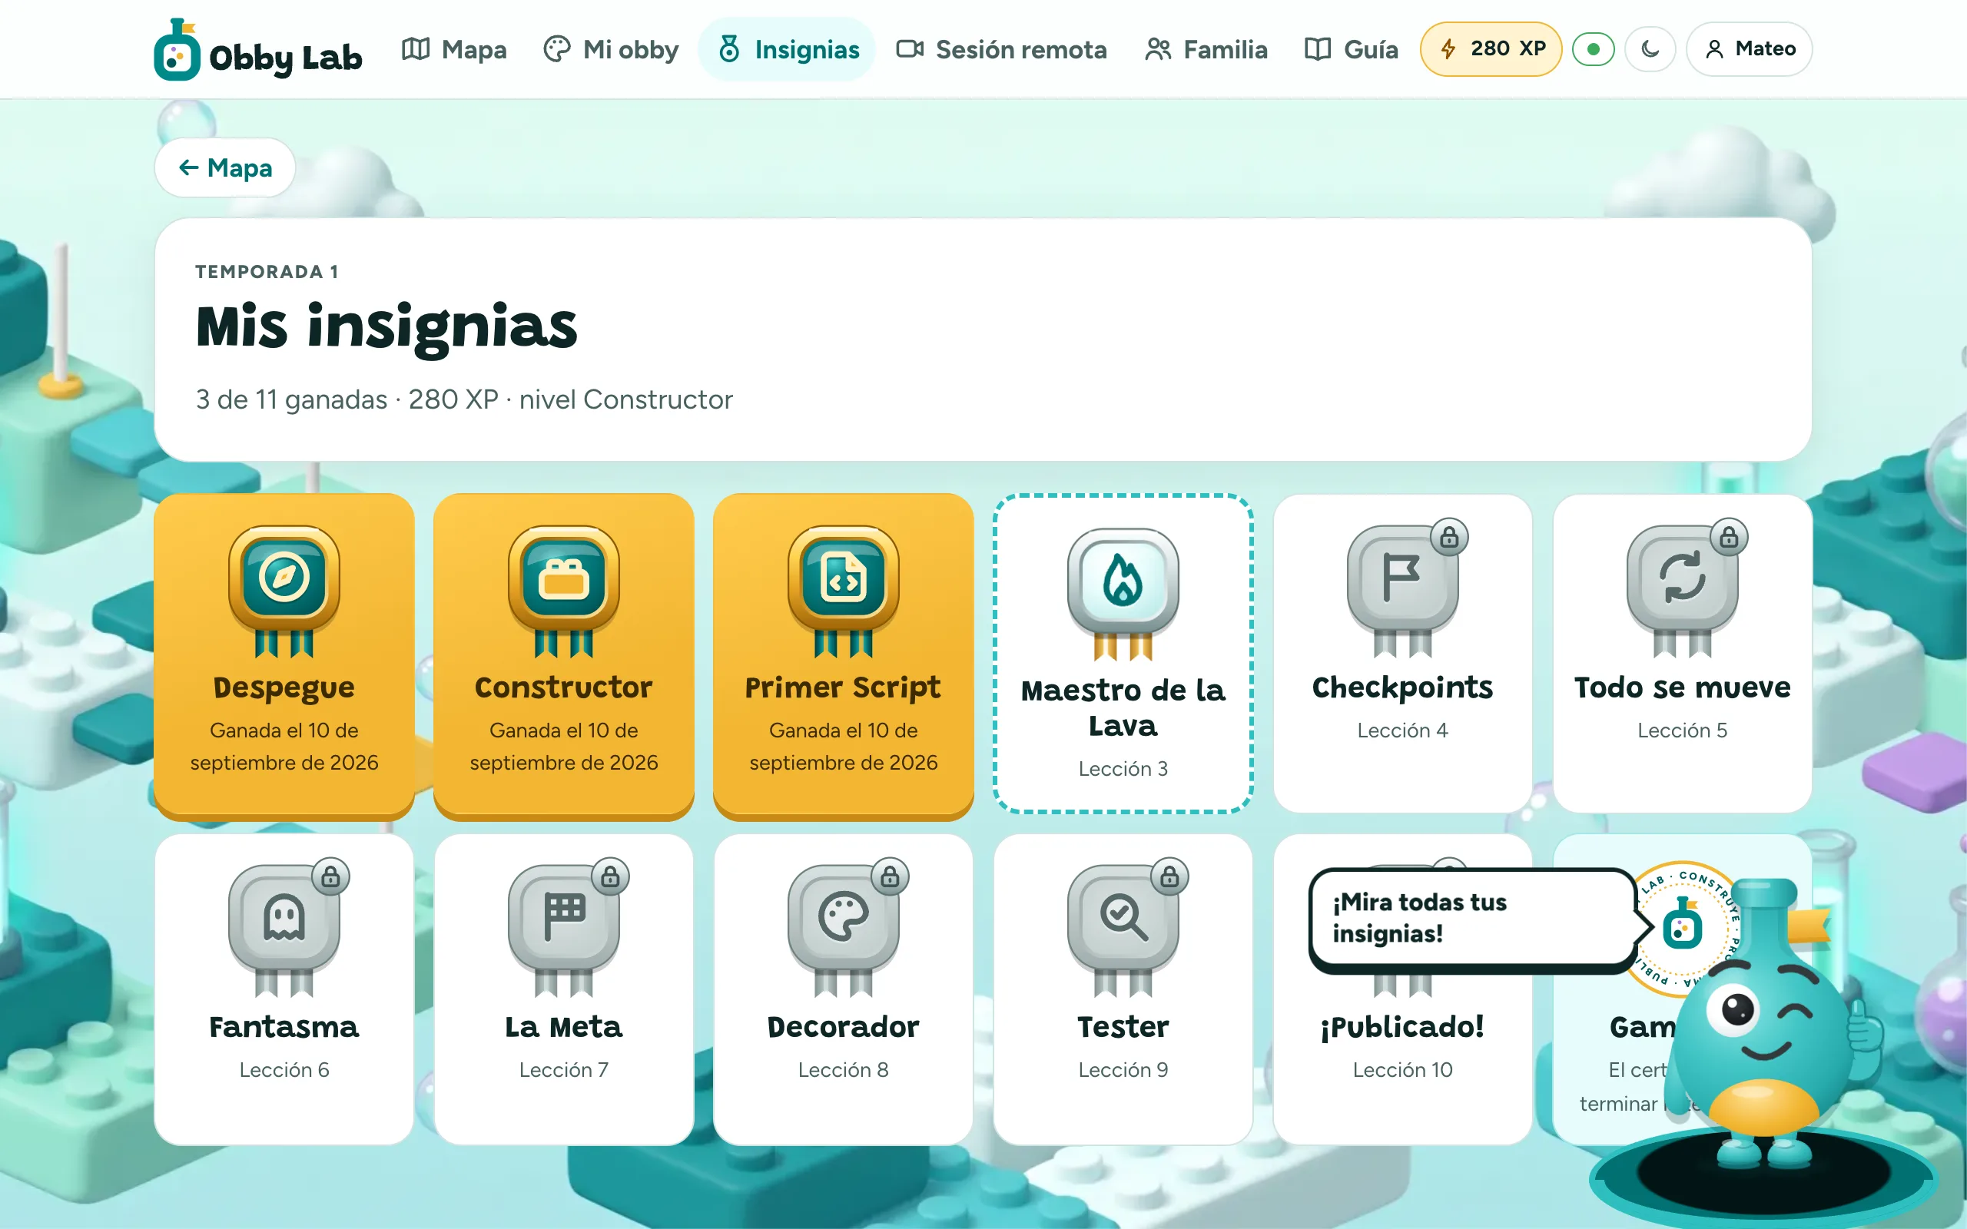1967x1229 pixels.
Task: Click the lock icon on Checkpoints badge
Action: point(1449,537)
